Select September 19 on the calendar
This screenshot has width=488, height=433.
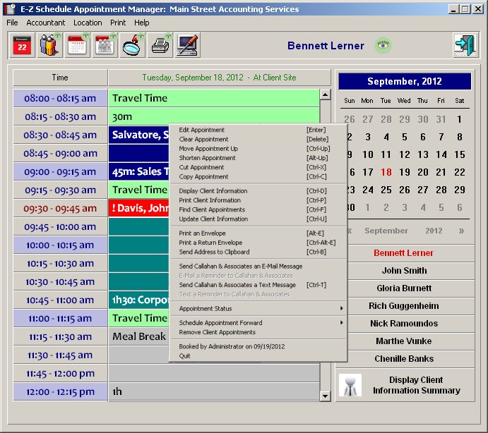coord(405,172)
